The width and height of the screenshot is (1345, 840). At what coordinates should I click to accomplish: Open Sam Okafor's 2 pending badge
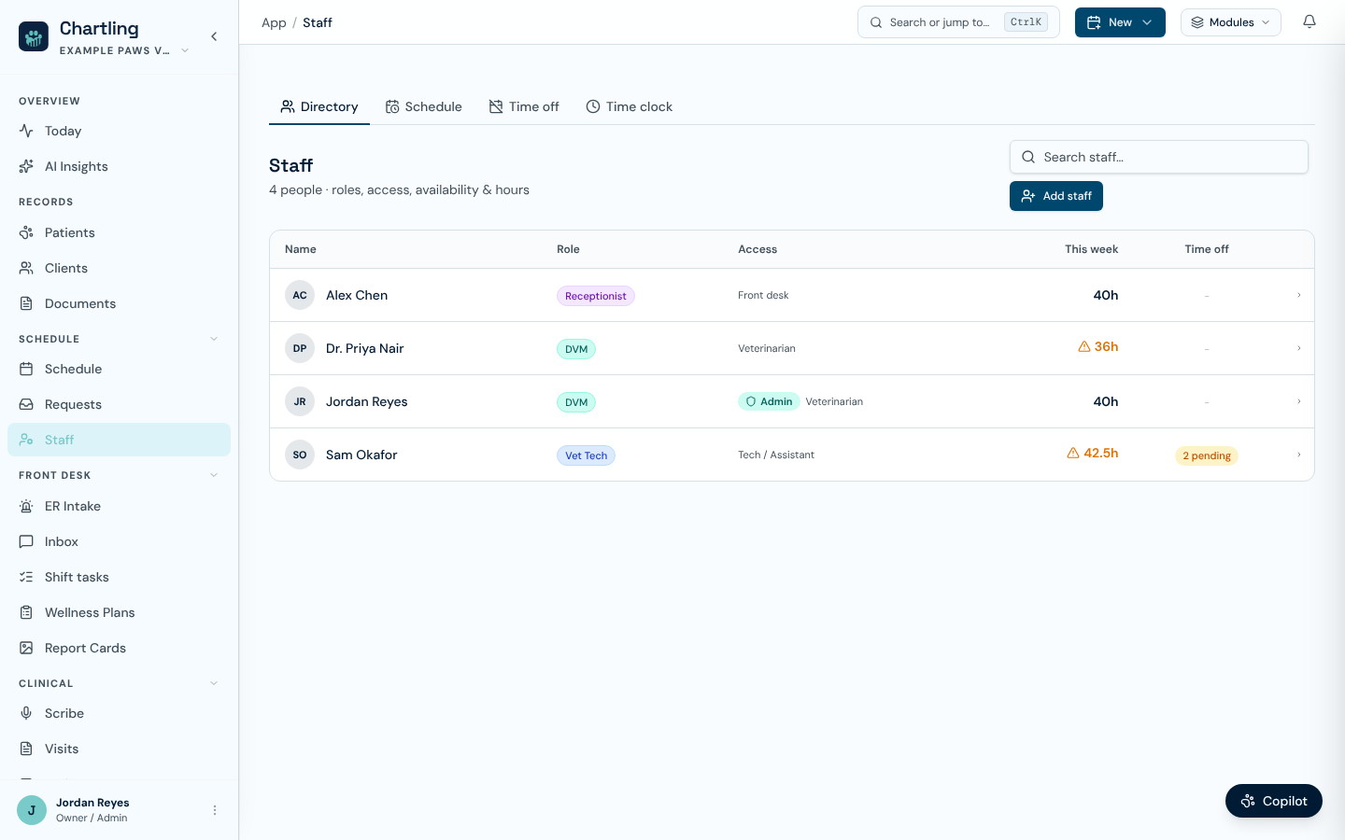(x=1206, y=455)
